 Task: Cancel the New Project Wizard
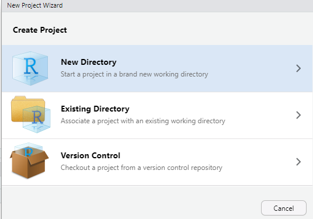click(x=284, y=208)
